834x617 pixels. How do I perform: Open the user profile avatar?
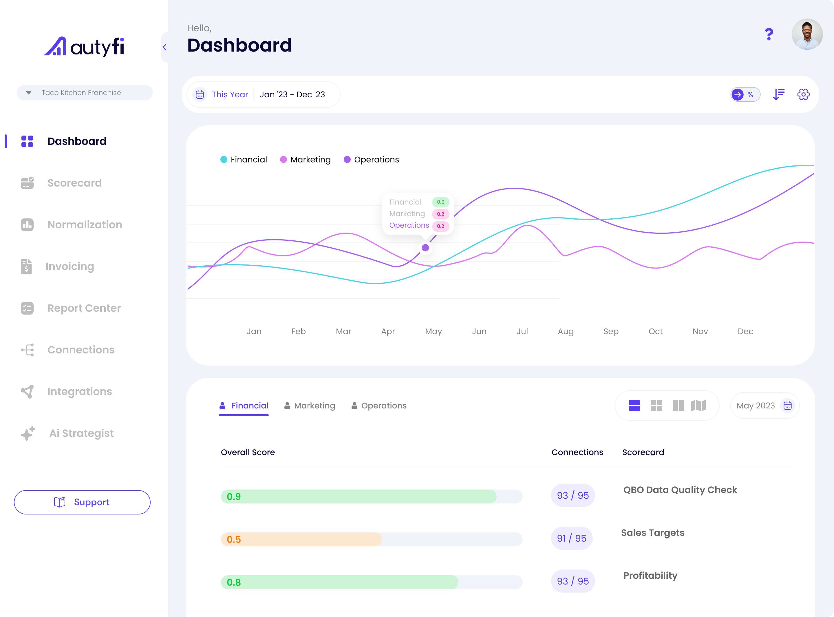click(x=807, y=34)
